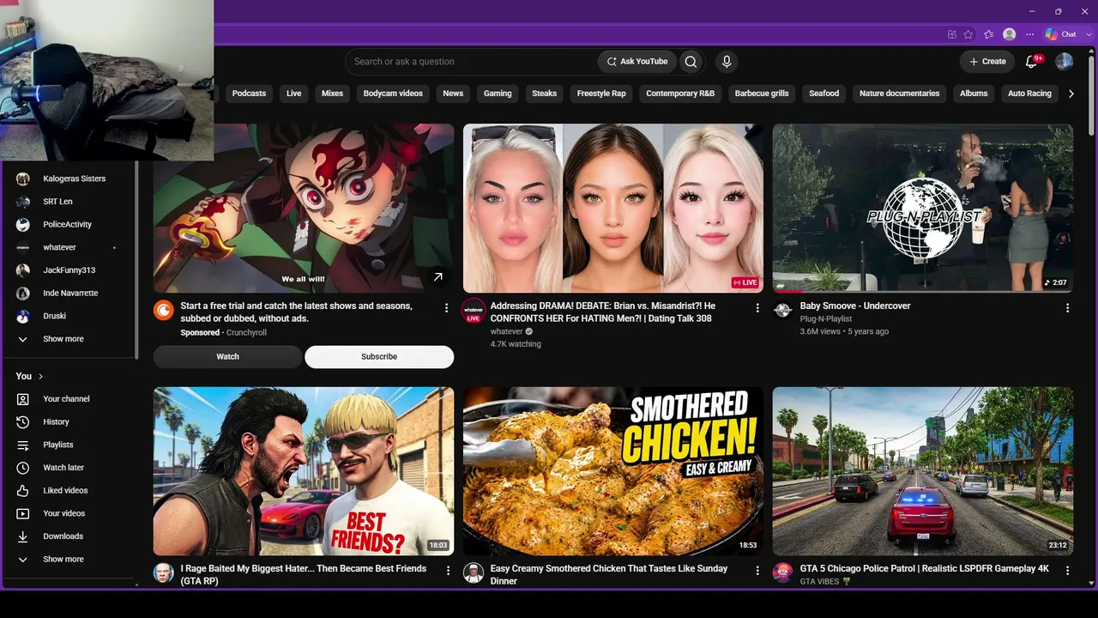
Task: Open the notifications bell
Action: pos(1032,62)
